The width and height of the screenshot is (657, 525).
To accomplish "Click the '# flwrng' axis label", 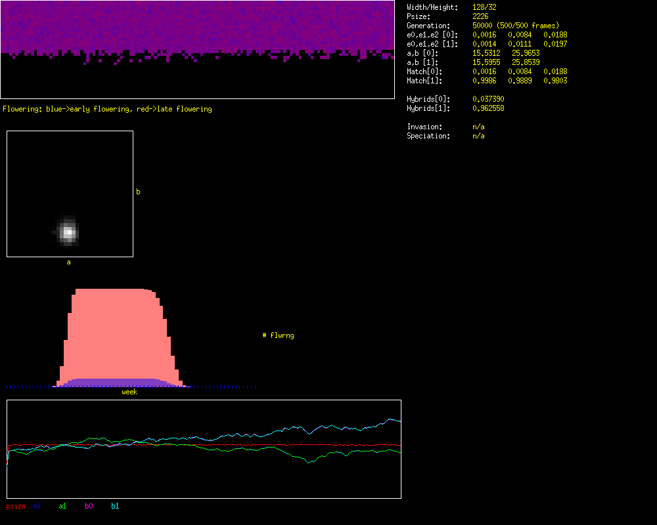I will click(278, 335).
